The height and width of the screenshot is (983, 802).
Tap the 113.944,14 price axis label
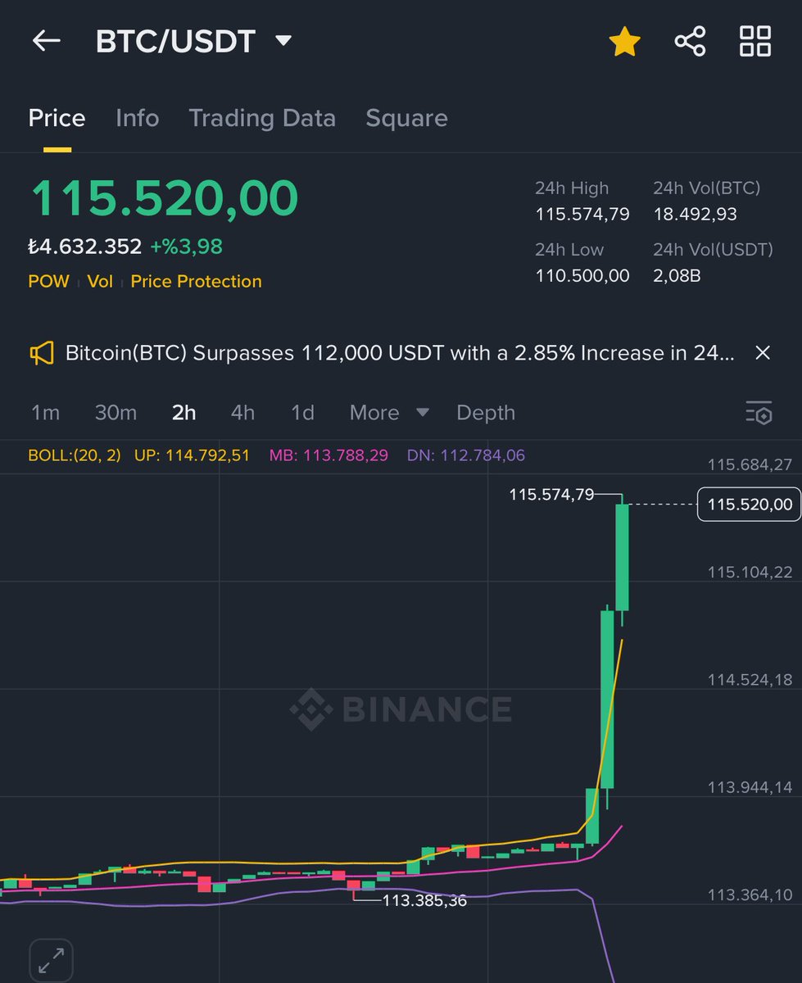tap(750, 787)
